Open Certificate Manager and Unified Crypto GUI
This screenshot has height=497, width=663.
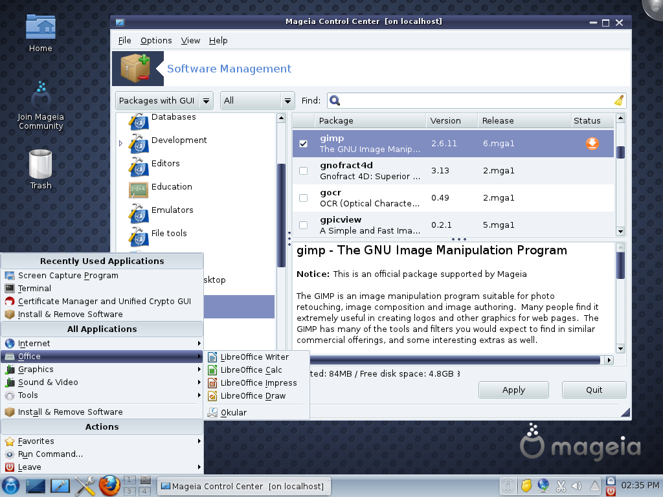[x=102, y=302]
